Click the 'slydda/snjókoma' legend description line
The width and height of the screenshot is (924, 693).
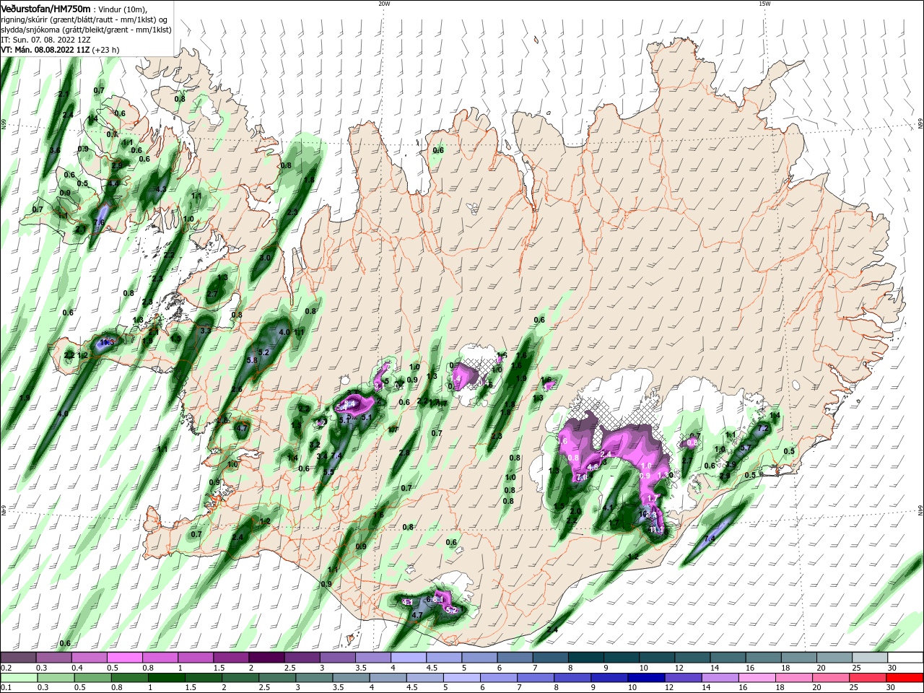pyautogui.click(x=86, y=30)
